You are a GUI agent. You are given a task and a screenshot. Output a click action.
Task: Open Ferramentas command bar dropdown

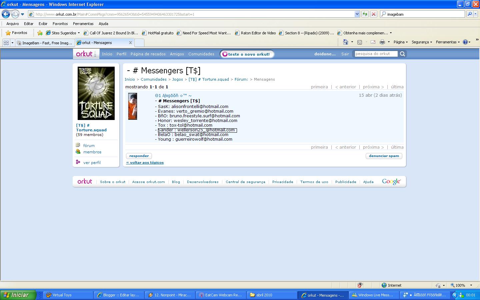448,42
